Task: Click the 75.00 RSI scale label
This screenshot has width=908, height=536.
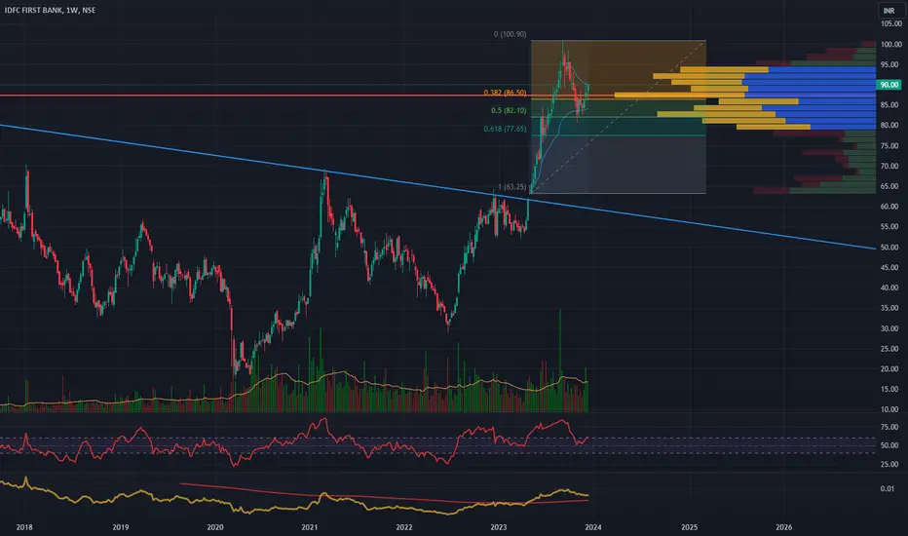Action: (889, 427)
